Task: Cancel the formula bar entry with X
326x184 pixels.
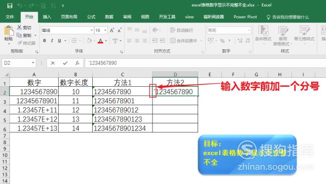Action: (53, 63)
